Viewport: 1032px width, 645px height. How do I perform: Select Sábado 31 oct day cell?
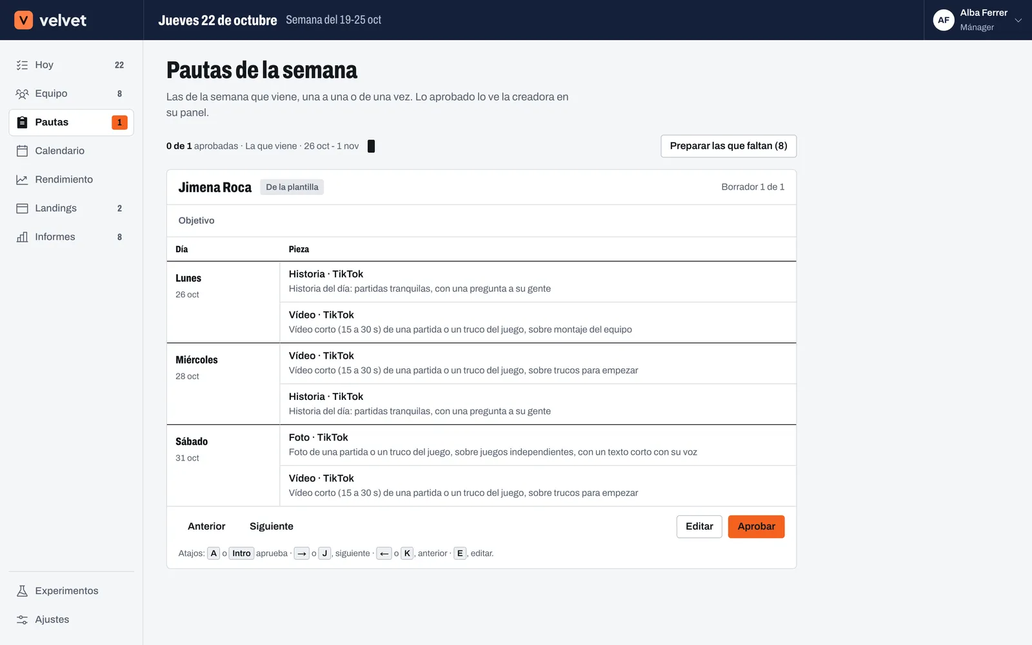pyautogui.click(x=223, y=466)
